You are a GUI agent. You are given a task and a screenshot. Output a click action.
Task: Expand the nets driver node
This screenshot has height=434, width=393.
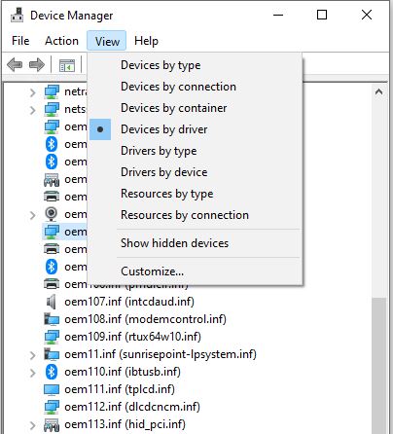coord(32,110)
